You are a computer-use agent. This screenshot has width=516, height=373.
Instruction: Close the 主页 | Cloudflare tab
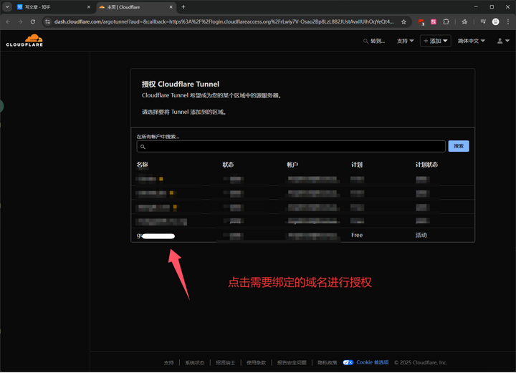tap(171, 7)
